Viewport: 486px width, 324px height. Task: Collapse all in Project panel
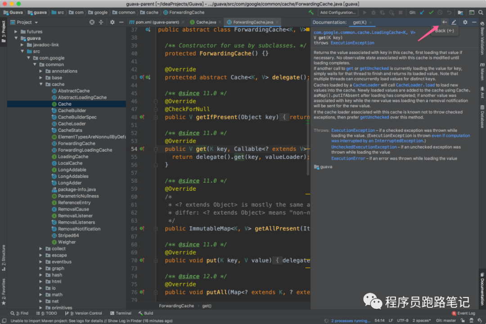(x=102, y=22)
